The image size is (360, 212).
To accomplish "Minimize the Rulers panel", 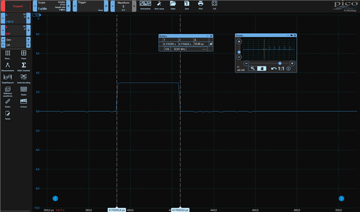I will click(x=208, y=36).
